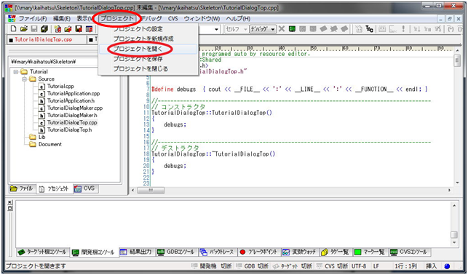The width and height of the screenshot is (468, 275).
Task: Open the CVS menu
Action: [x=172, y=18]
